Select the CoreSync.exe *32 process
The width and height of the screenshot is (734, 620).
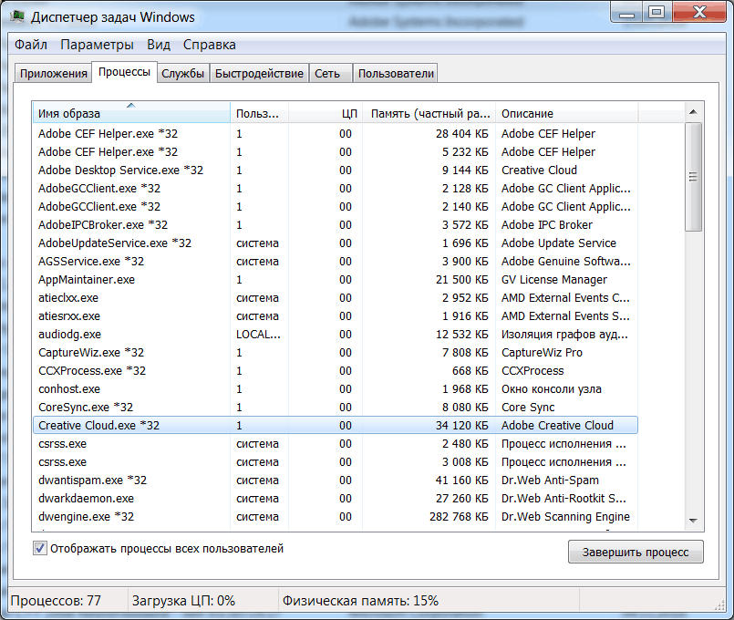coord(336,407)
